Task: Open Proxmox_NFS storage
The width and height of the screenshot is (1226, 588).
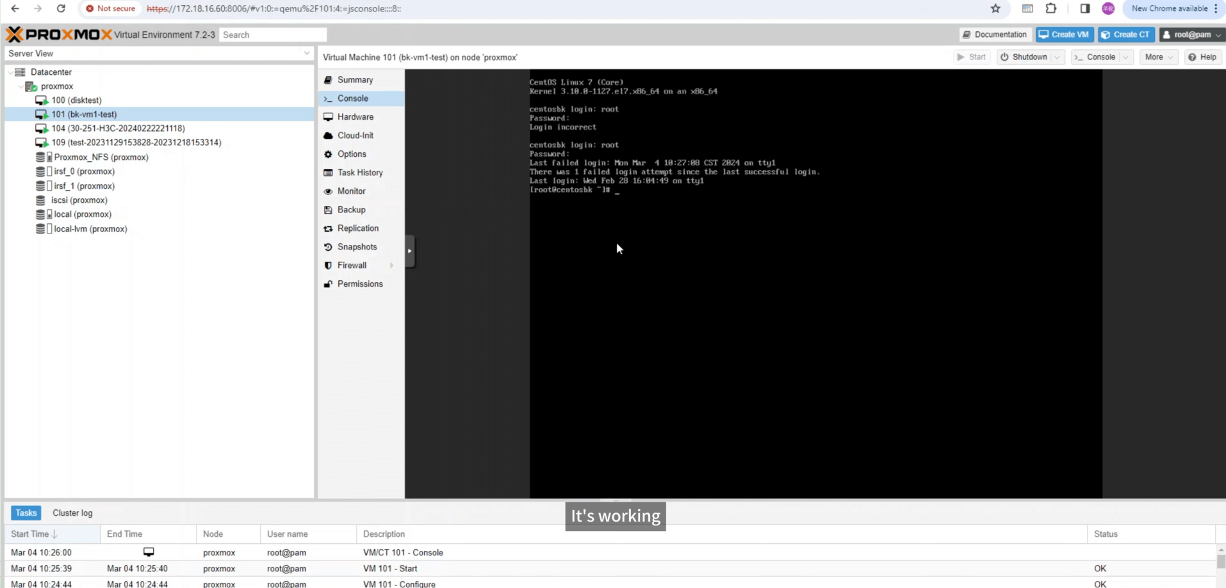Action: 101,157
